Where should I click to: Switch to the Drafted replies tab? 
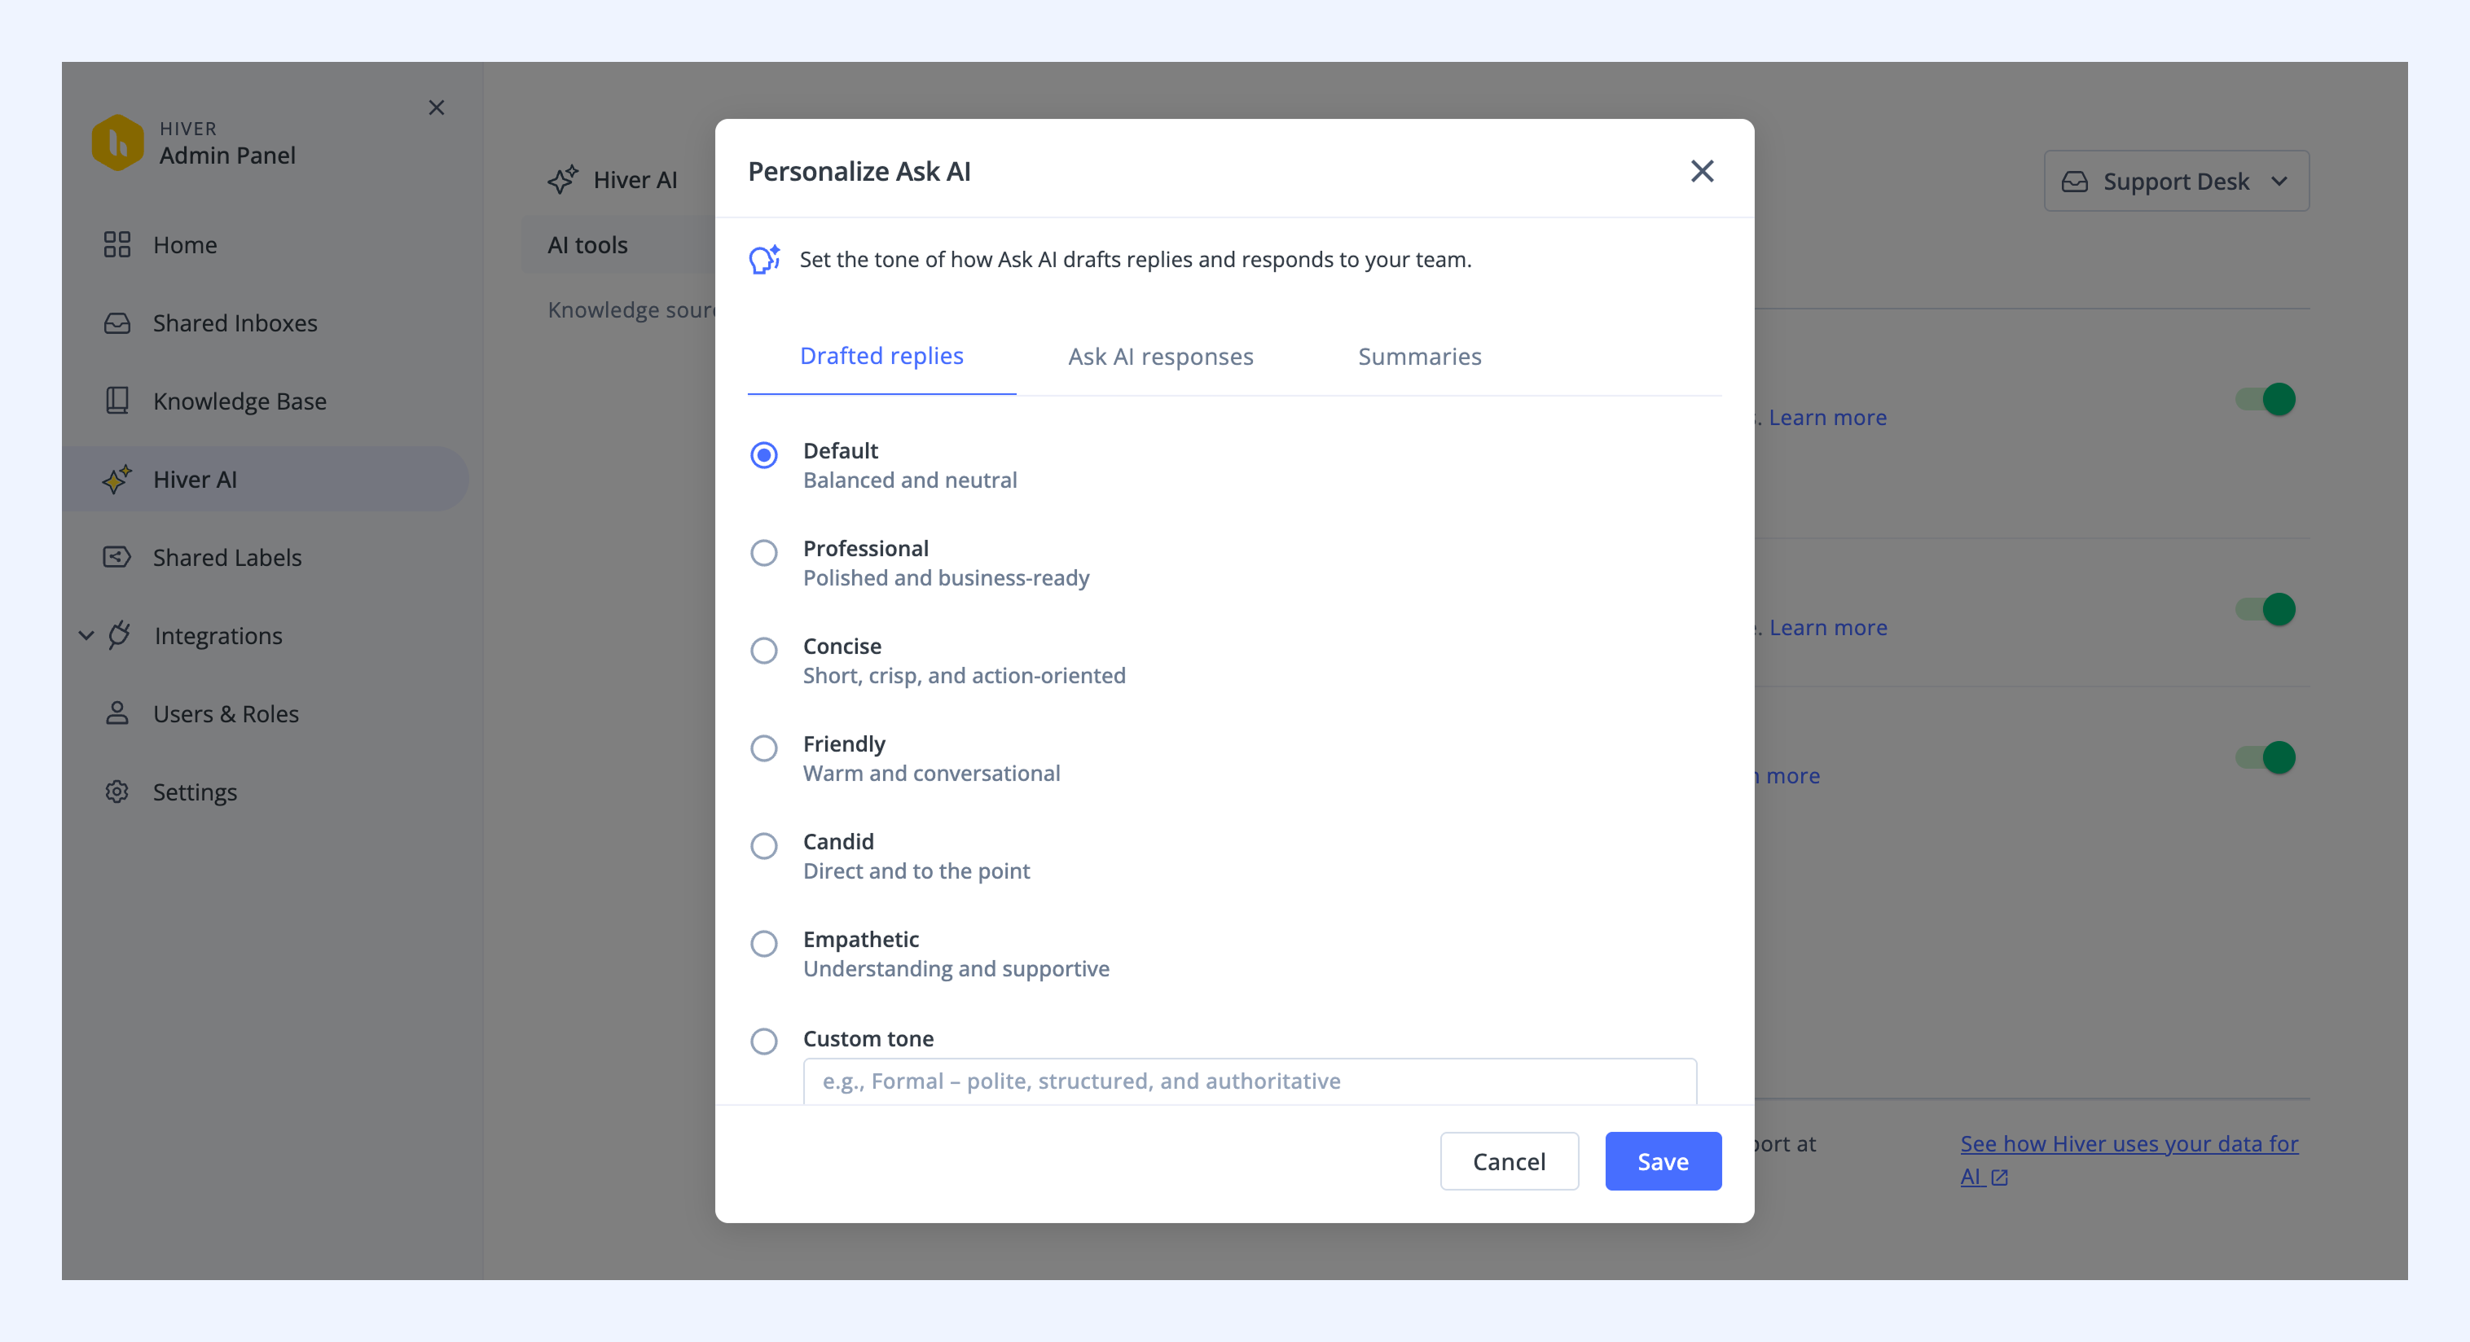click(x=881, y=357)
